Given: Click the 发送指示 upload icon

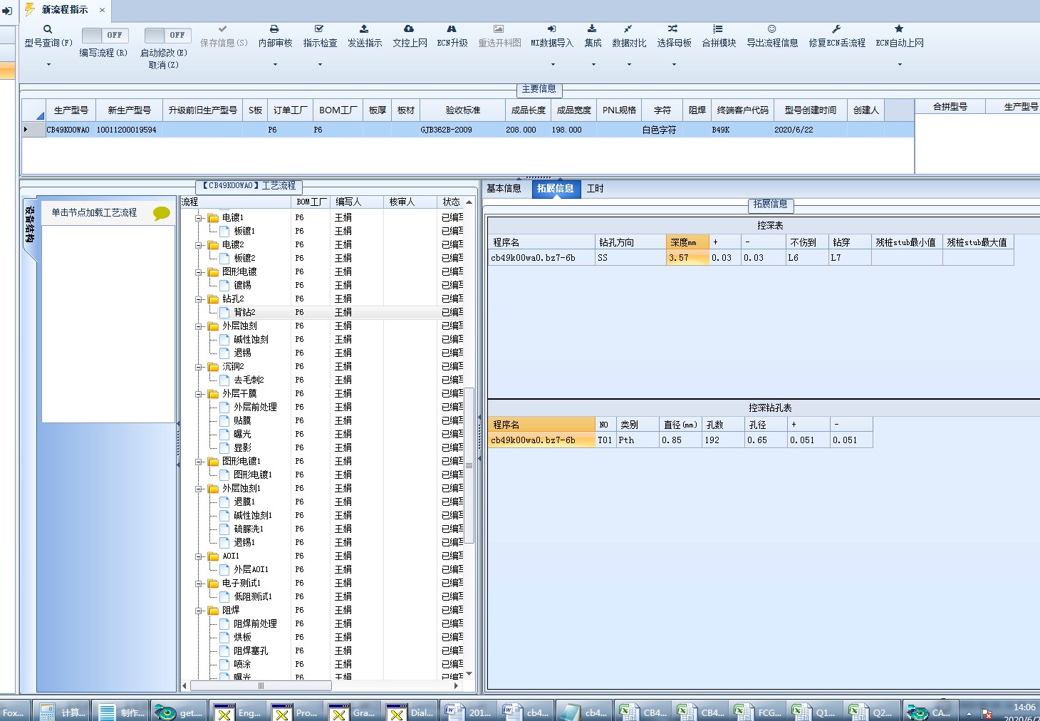Looking at the screenshot, I should [x=364, y=29].
